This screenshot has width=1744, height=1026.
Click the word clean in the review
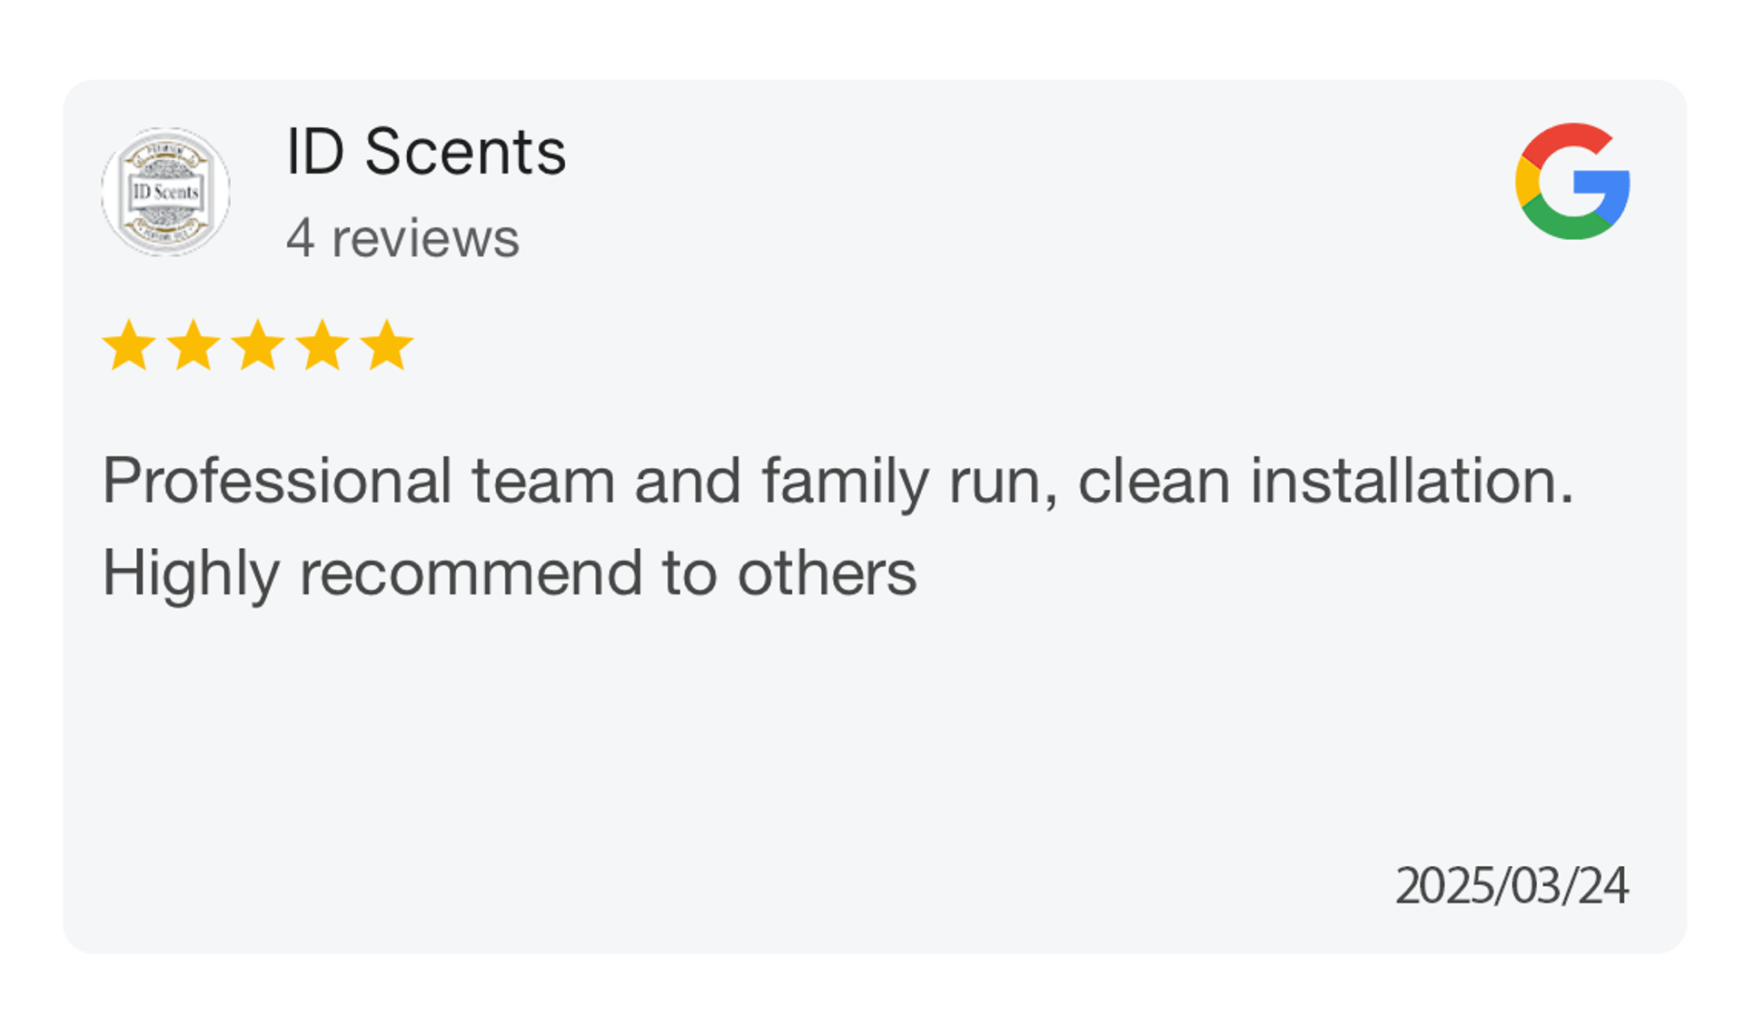pos(1154,480)
